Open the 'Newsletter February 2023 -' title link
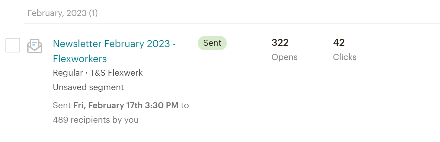 (114, 44)
